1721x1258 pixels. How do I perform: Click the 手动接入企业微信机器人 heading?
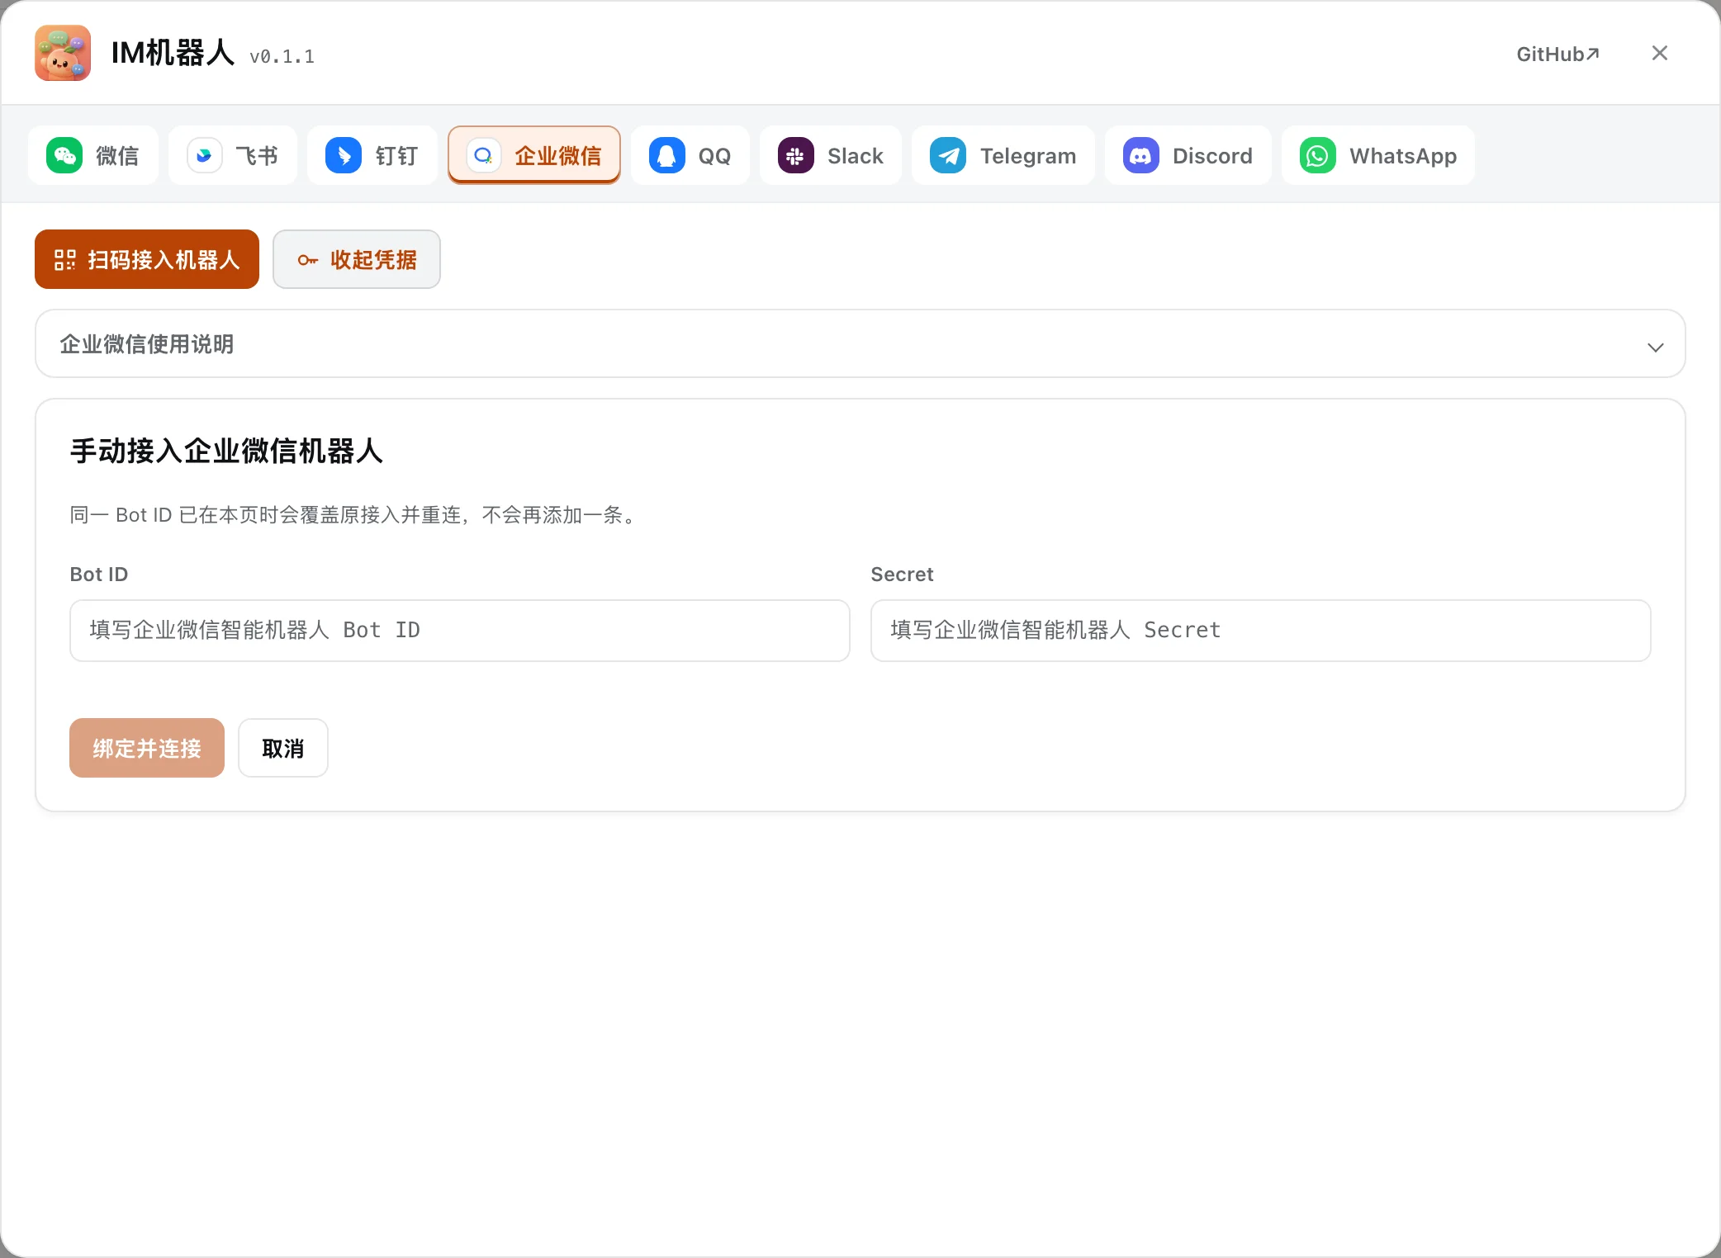pos(226,451)
